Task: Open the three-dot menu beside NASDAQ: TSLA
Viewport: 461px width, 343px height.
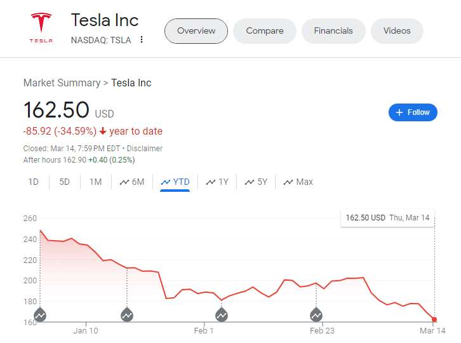Action: click(x=142, y=40)
